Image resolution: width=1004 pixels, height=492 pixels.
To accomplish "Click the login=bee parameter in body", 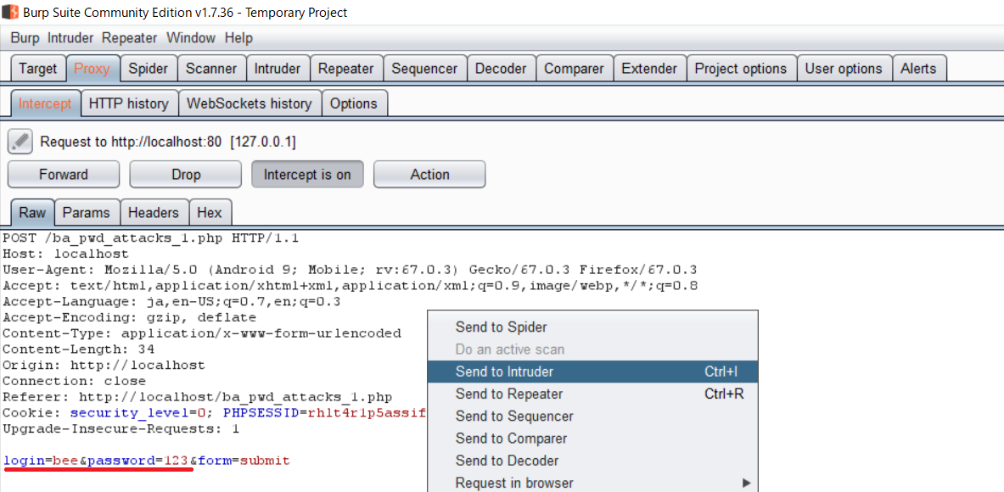I will point(41,461).
